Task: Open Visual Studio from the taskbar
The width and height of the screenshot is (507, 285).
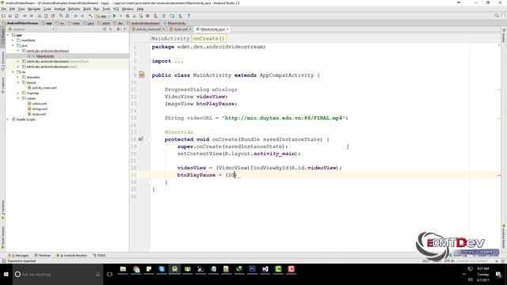Action: click(265, 269)
